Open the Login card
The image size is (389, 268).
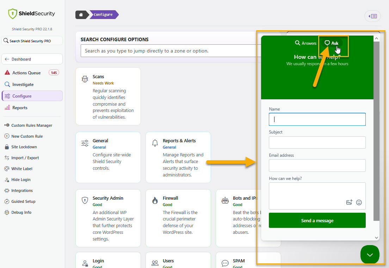(108, 260)
